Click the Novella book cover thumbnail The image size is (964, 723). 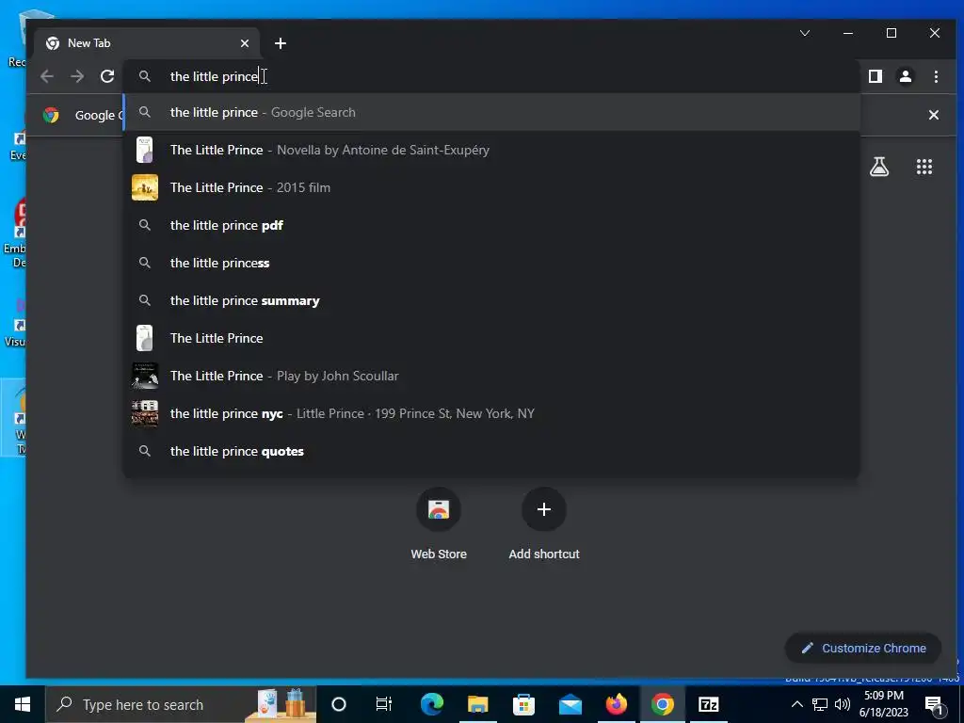pos(144,150)
